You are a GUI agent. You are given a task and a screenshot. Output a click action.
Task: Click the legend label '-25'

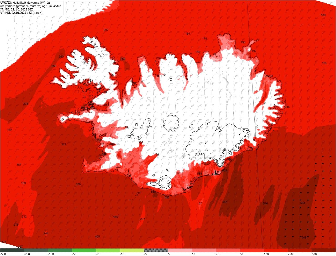click(98, 254)
